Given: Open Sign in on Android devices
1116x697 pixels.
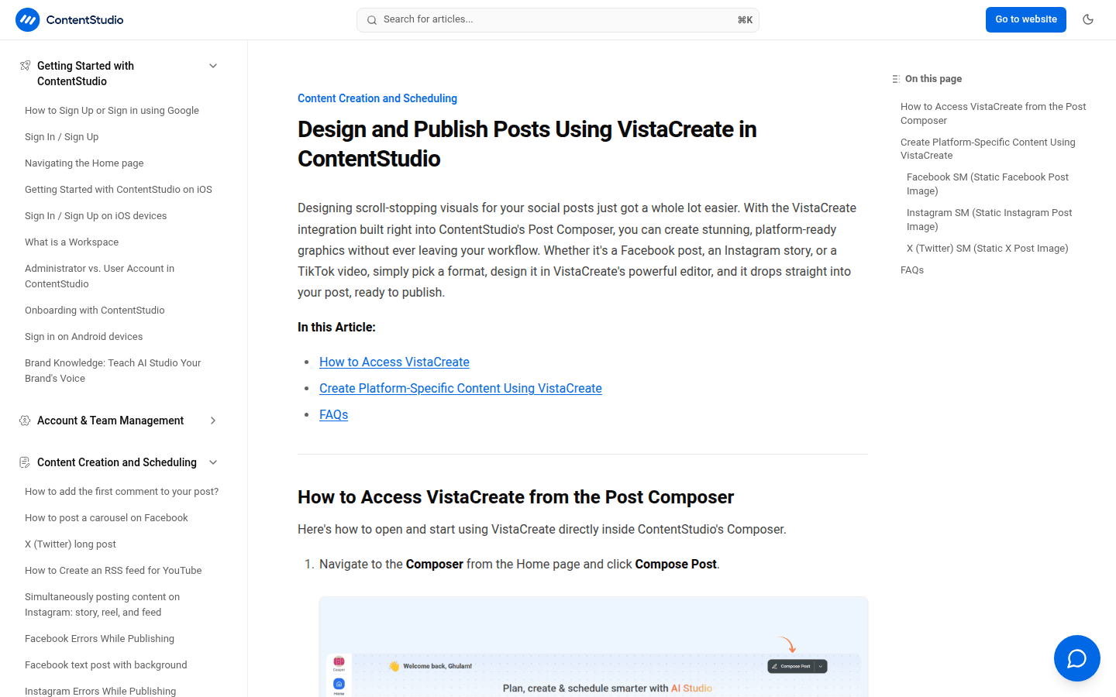Looking at the screenshot, I should tap(84, 337).
